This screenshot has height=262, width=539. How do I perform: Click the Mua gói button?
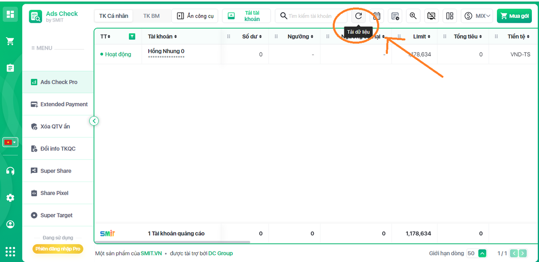coord(514,16)
